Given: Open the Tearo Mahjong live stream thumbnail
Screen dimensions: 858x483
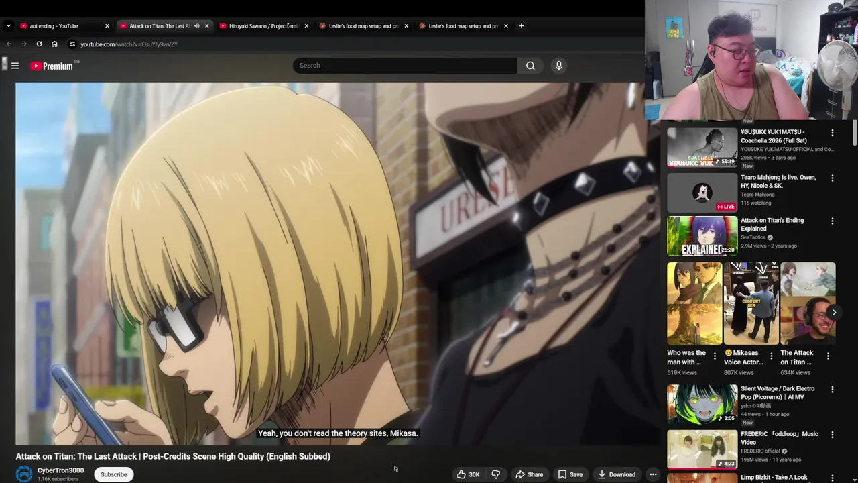Looking at the screenshot, I should 702,193.
